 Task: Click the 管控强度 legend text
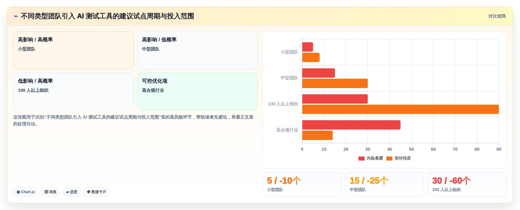[402, 159]
